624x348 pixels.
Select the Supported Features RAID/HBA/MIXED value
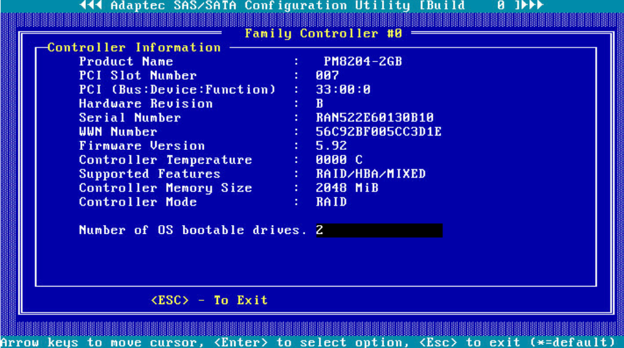tap(371, 174)
